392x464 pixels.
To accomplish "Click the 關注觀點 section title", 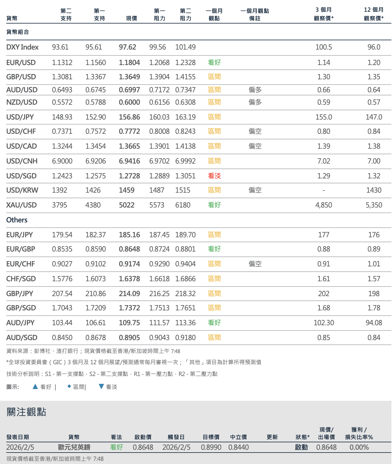I will (x=26, y=412).
